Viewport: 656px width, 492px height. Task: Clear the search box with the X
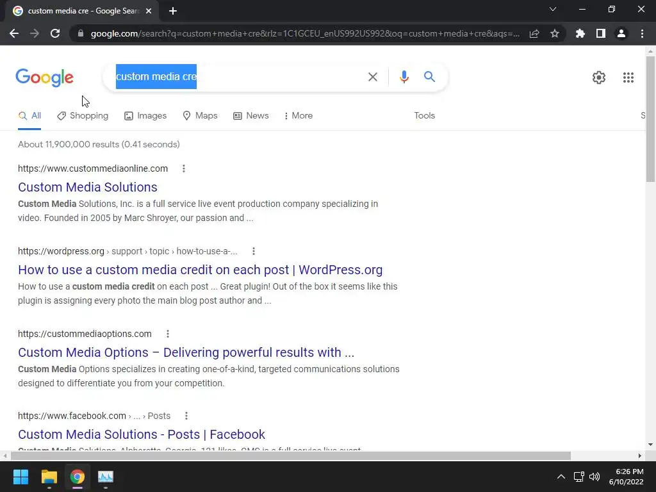tap(373, 77)
